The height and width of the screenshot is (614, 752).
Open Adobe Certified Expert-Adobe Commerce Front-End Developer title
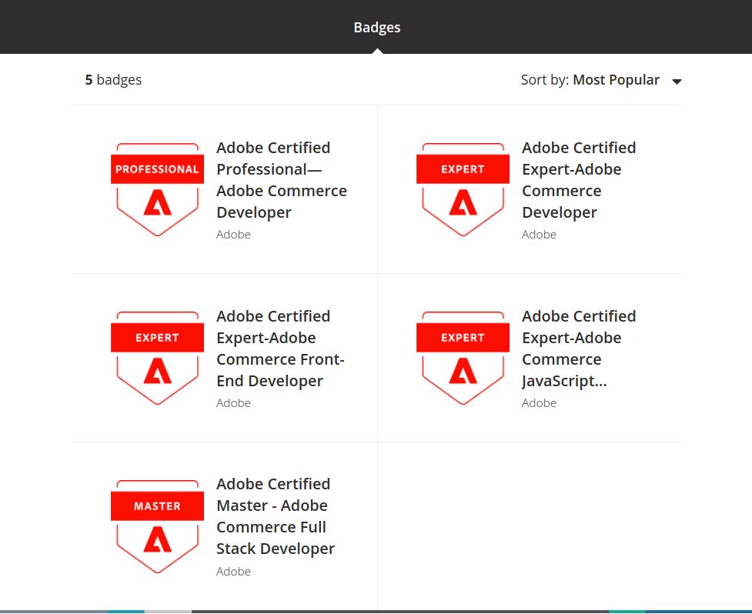281,349
